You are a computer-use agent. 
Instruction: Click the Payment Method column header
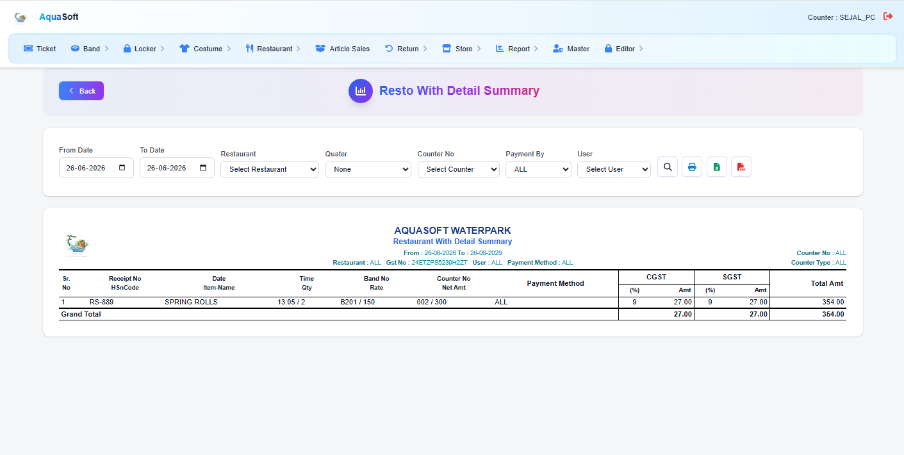555,283
